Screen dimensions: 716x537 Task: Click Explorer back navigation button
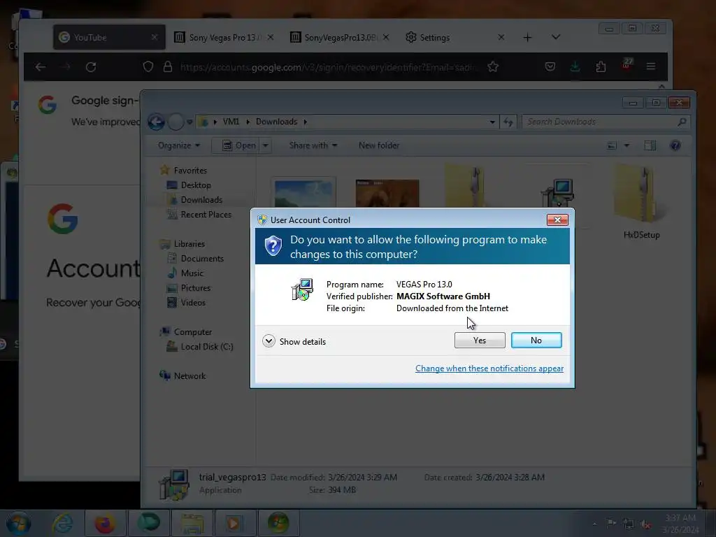pos(156,122)
